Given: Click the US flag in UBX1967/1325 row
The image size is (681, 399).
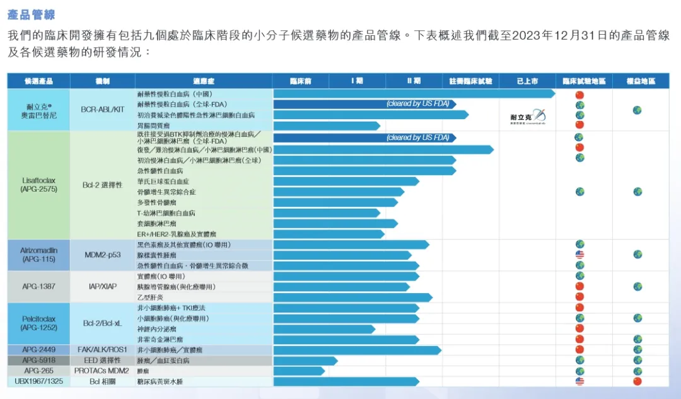Looking at the screenshot, I should point(579,381).
